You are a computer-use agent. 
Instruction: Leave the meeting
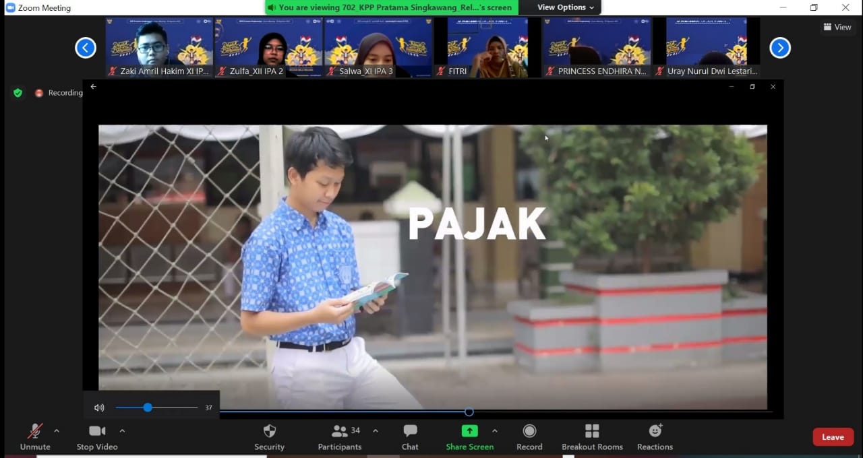(833, 437)
